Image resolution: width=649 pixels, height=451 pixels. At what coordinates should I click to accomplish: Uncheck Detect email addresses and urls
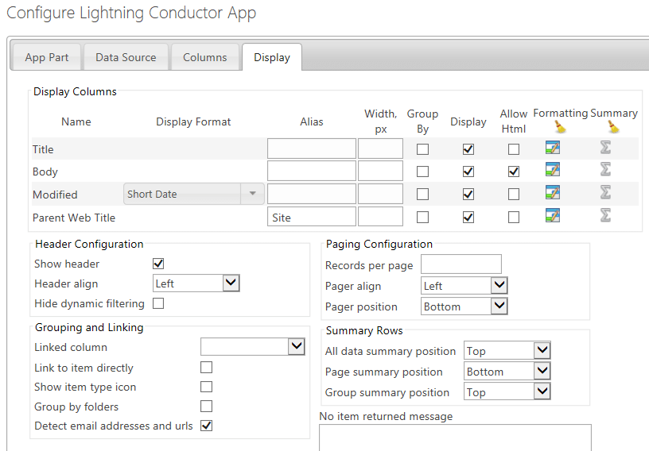coord(206,426)
